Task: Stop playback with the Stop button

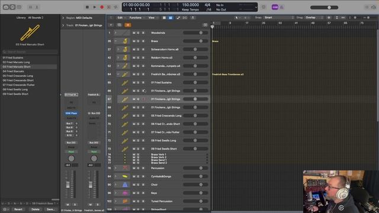Action: coord(87,7)
